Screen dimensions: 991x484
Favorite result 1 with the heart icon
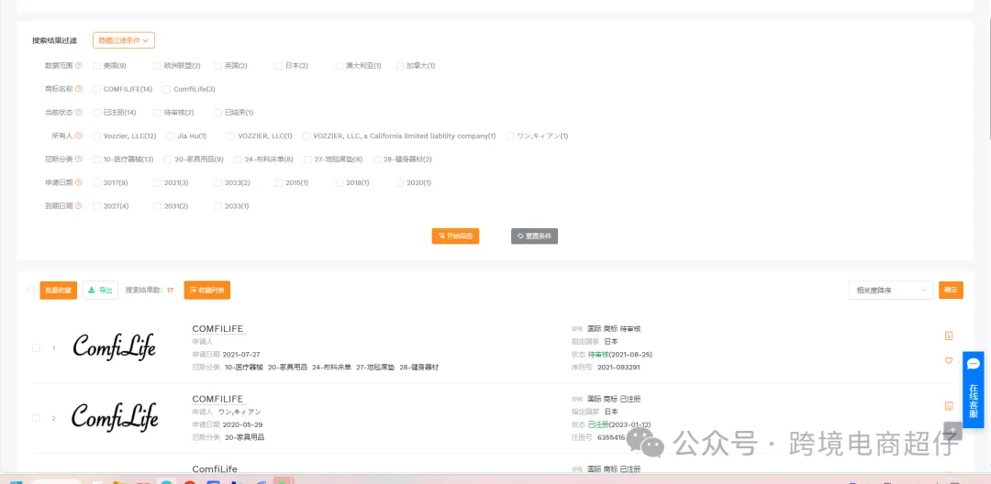point(949,360)
